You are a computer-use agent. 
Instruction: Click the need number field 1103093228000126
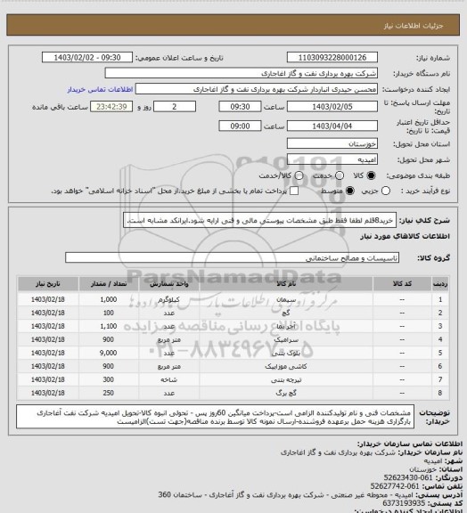pyautogui.click(x=332, y=58)
